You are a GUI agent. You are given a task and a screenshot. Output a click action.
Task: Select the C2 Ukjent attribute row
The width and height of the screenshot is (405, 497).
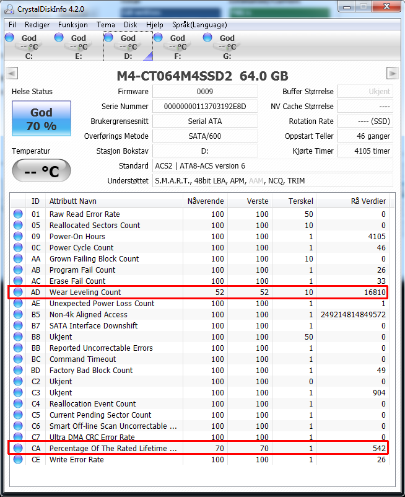[x=200, y=381]
